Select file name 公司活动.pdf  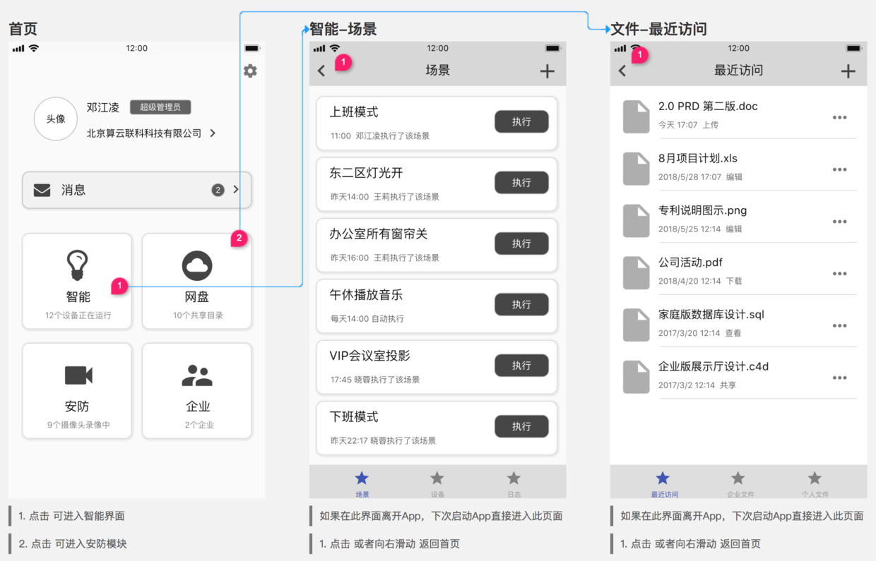(690, 263)
